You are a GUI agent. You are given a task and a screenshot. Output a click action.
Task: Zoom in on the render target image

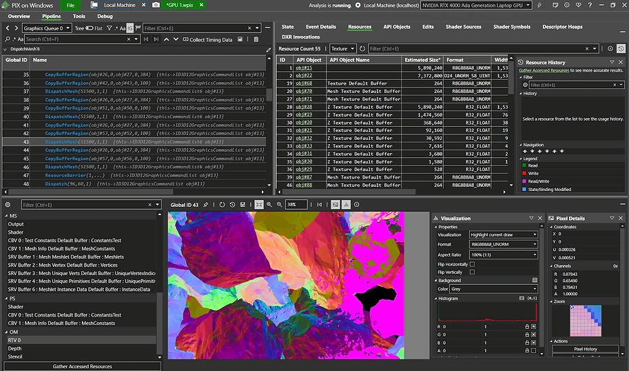click(269, 205)
